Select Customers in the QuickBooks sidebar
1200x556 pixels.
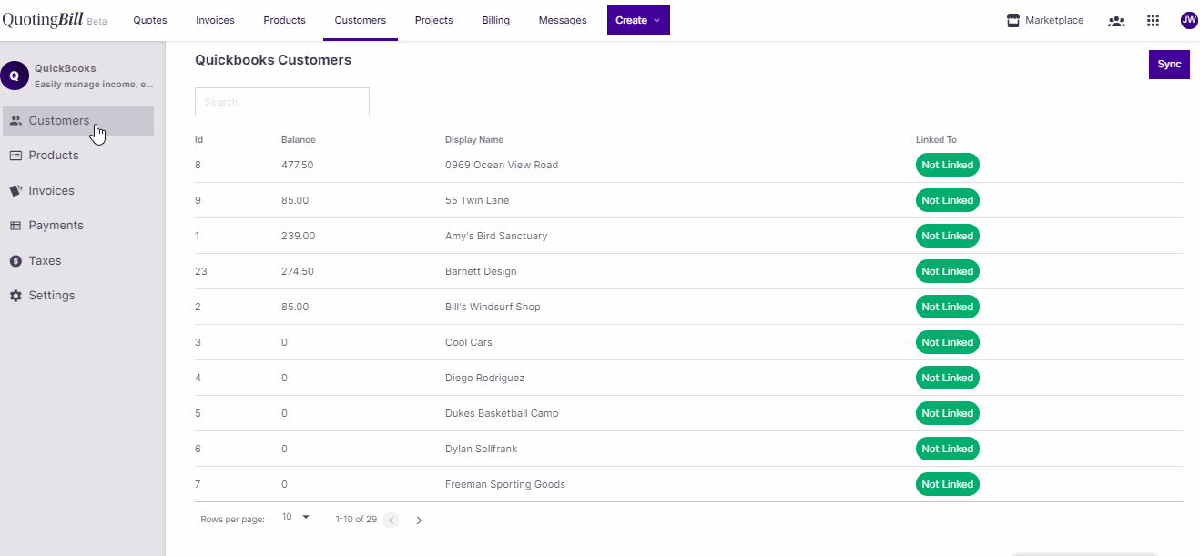point(78,120)
